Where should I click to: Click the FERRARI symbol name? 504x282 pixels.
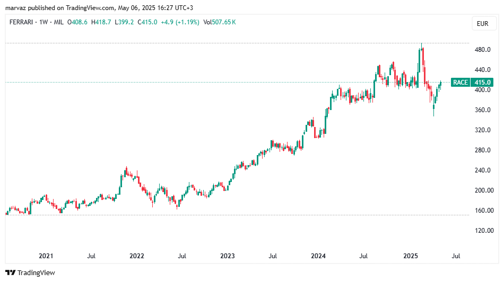pos(21,22)
